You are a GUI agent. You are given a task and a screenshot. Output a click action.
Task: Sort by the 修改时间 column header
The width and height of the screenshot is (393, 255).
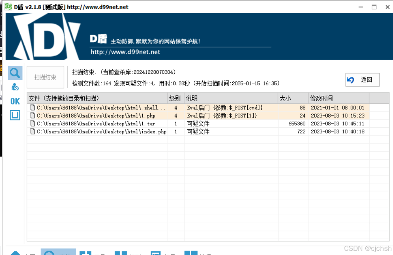[x=339, y=98]
